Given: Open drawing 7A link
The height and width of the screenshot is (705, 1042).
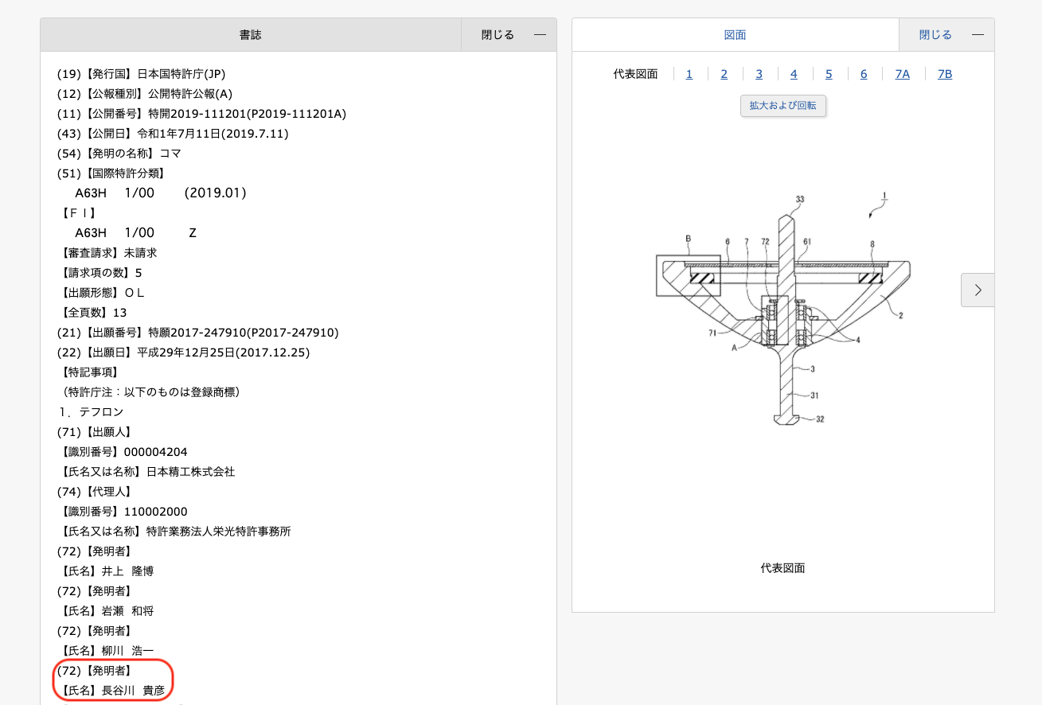Looking at the screenshot, I should pos(902,74).
